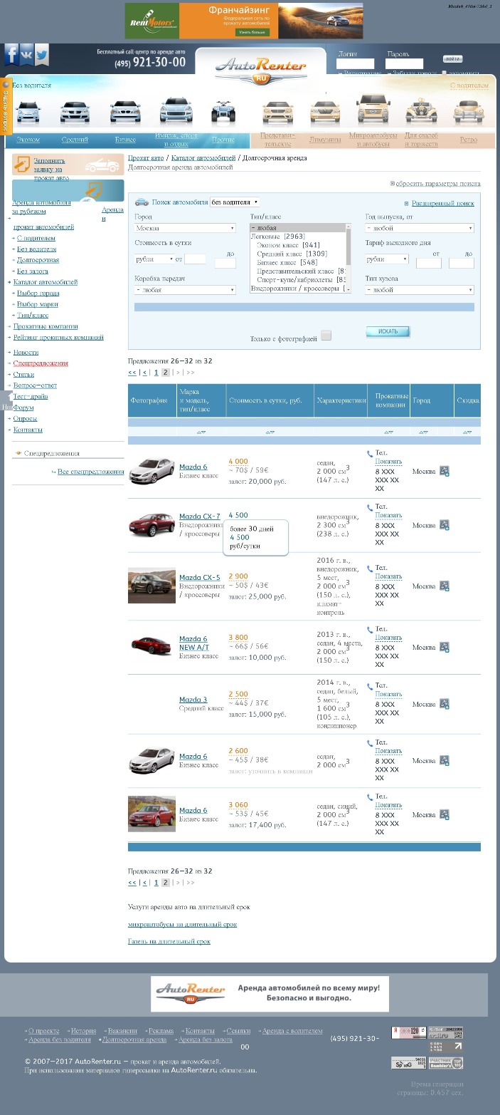500x1115 pixels.
Task: Select the Микроавтобусы van icon
Action: click(373, 110)
